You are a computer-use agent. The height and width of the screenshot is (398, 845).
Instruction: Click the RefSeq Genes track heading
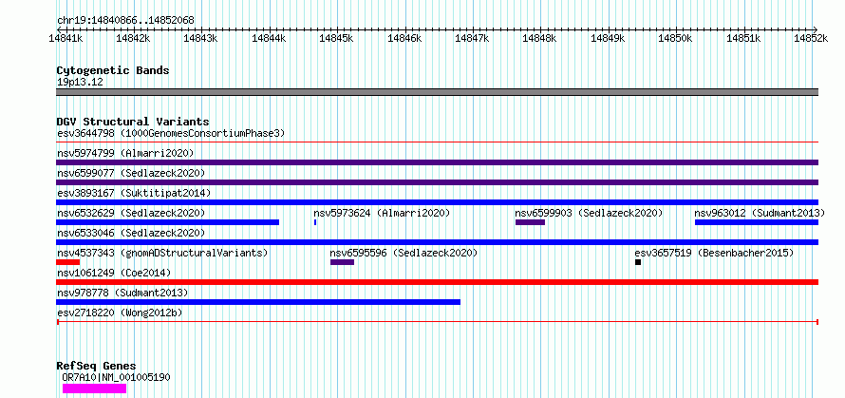96,367
